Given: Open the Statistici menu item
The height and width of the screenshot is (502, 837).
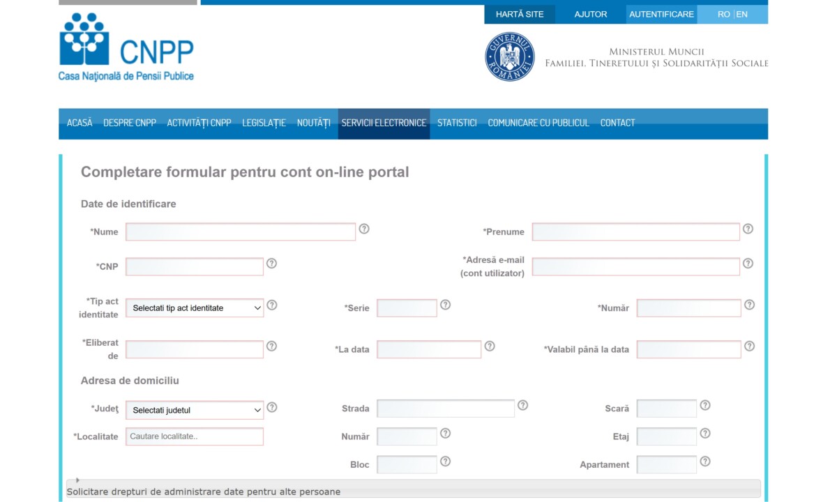Looking at the screenshot, I should (x=457, y=123).
